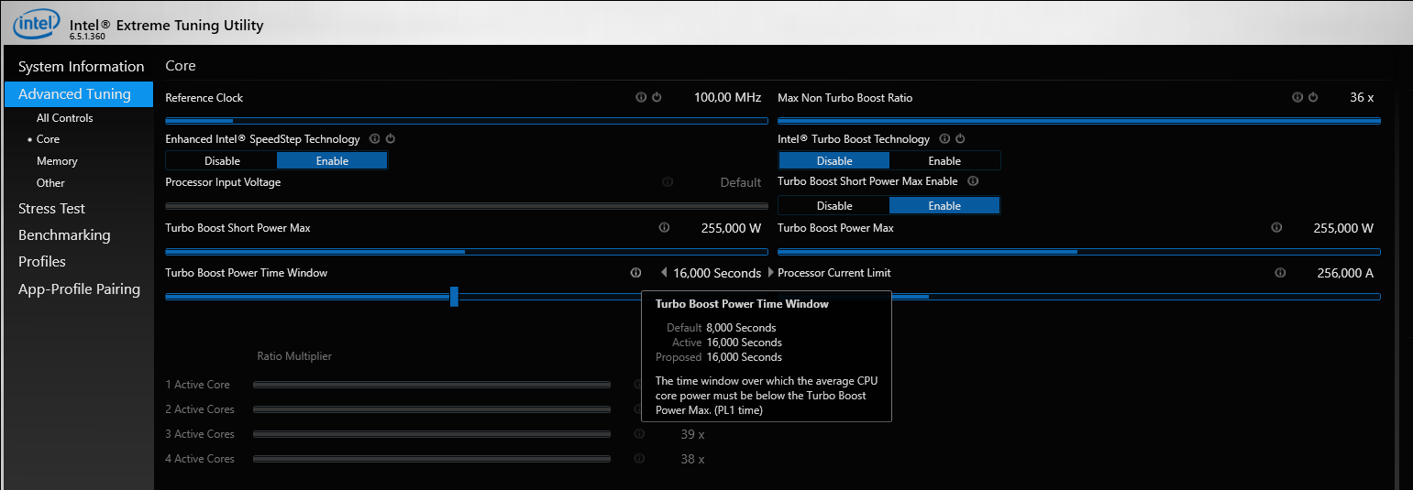The image size is (1413, 490).
Task: Open Memory tuning sub-item
Action: point(57,161)
